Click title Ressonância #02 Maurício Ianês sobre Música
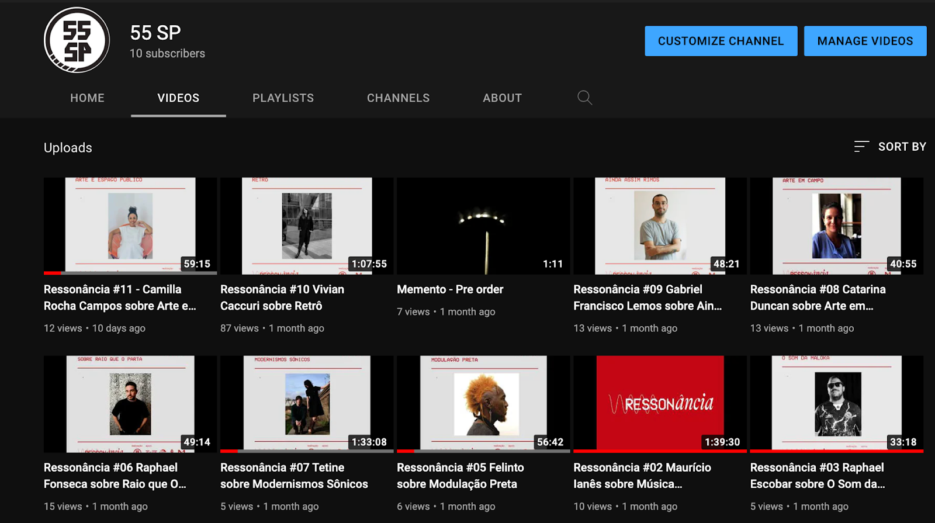The image size is (935, 523). [x=642, y=476]
